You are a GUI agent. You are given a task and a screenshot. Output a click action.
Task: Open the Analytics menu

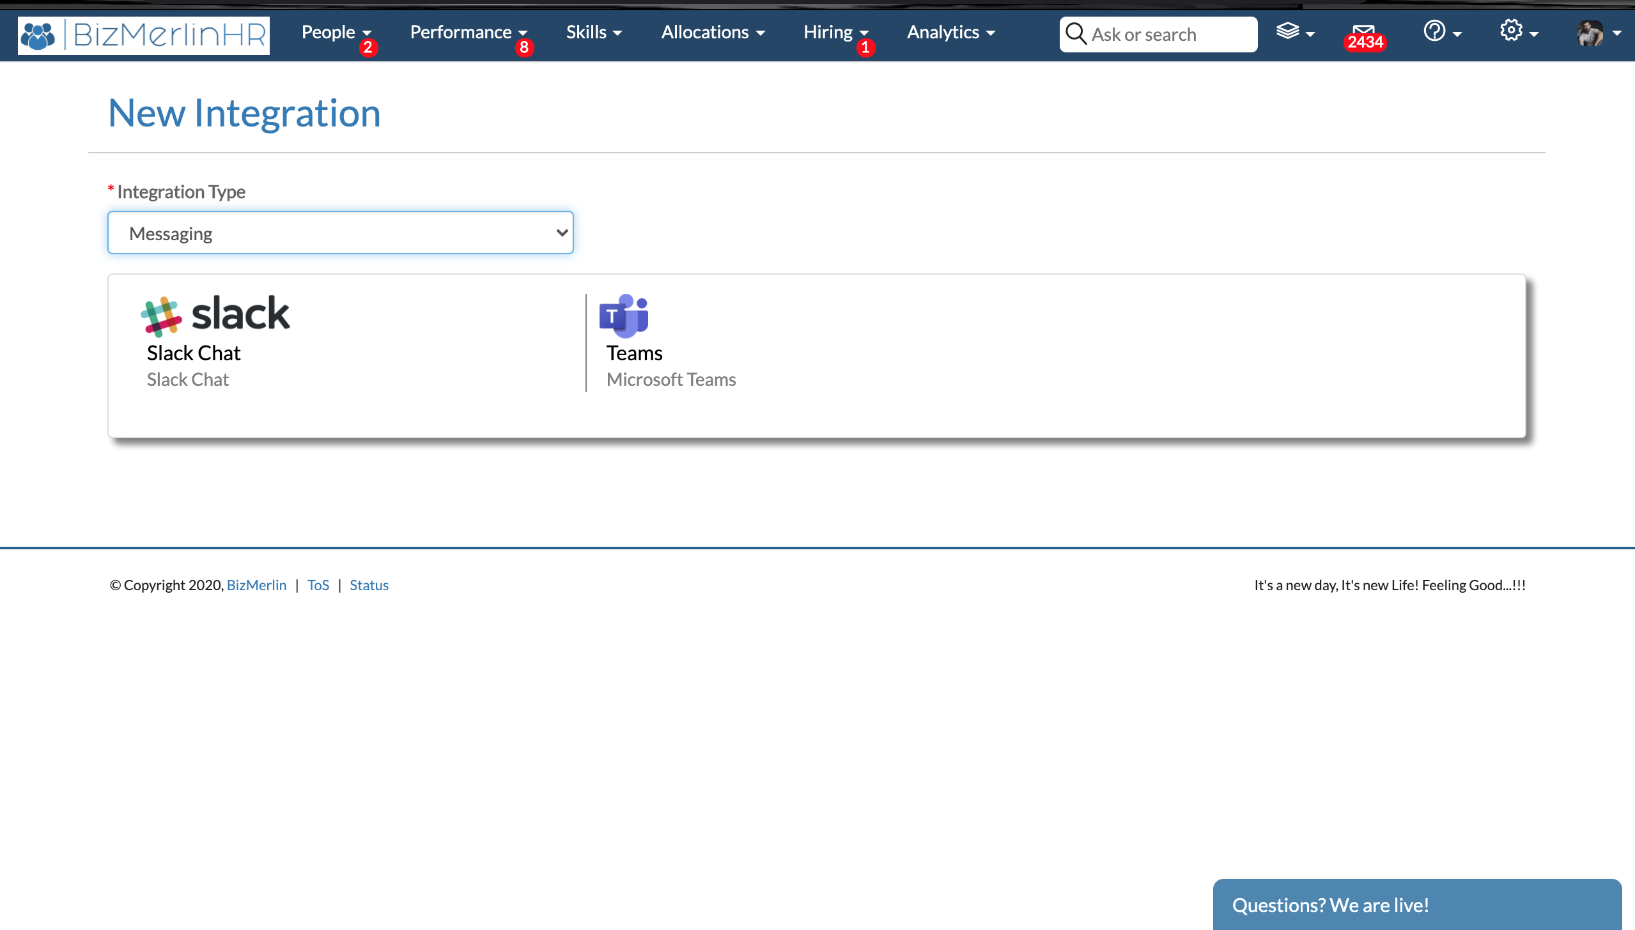pyautogui.click(x=951, y=32)
